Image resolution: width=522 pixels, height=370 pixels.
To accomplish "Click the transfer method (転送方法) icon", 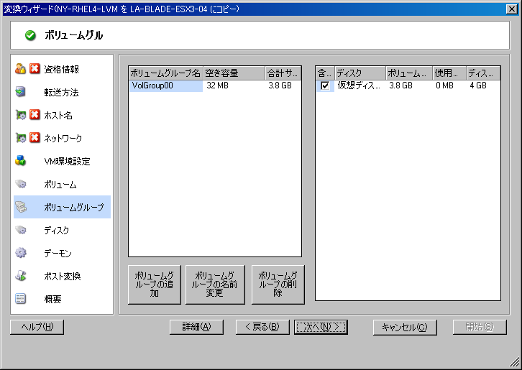I will tap(20, 91).
